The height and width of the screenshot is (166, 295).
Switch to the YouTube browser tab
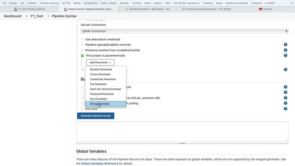265,9
